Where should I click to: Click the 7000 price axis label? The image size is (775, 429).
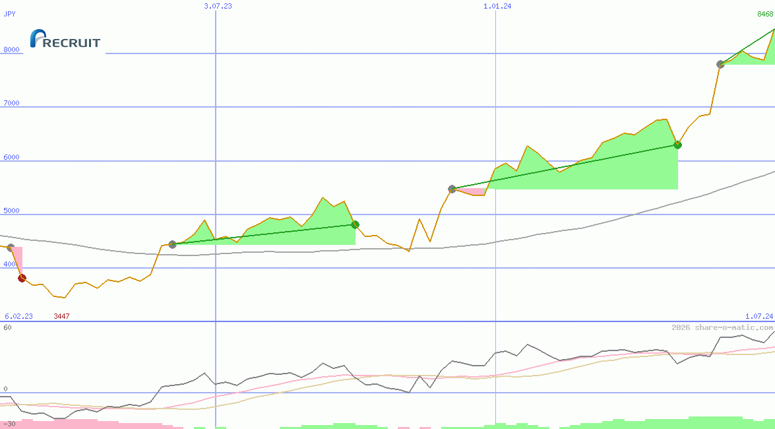(11, 103)
